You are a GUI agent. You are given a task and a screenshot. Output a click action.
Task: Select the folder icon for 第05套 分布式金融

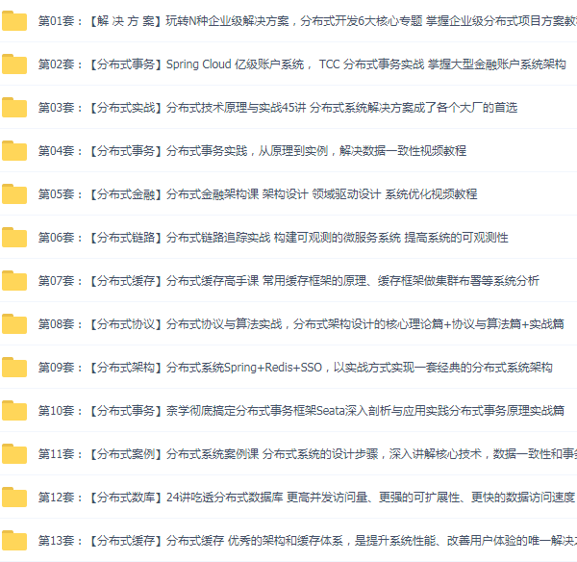[x=14, y=194]
